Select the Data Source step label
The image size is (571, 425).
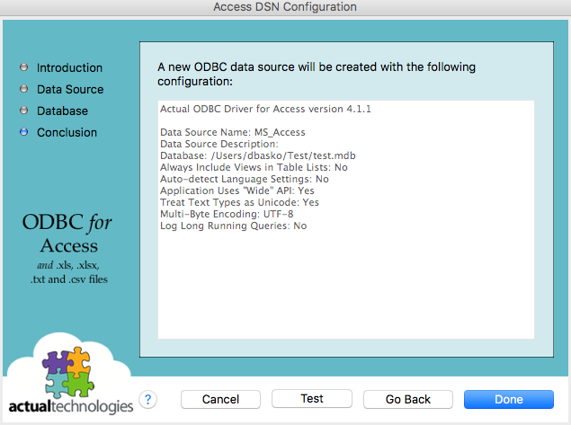click(70, 90)
